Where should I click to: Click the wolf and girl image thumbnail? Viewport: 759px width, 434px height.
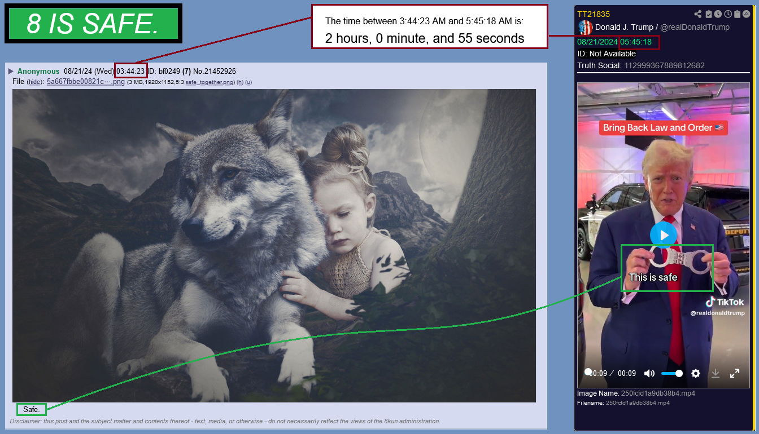(x=274, y=245)
